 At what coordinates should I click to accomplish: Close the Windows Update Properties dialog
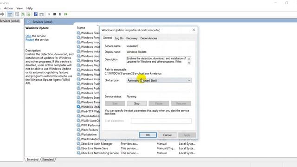[x=194, y=30]
